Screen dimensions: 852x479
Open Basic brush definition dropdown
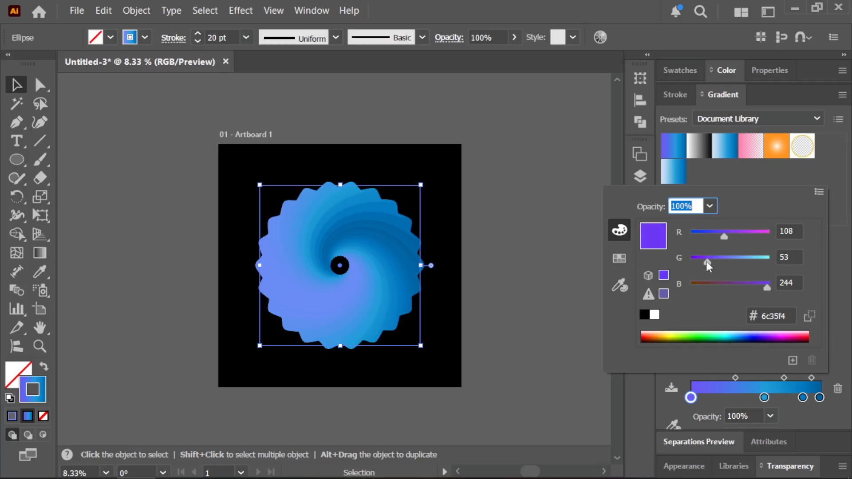tap(422, 38)
